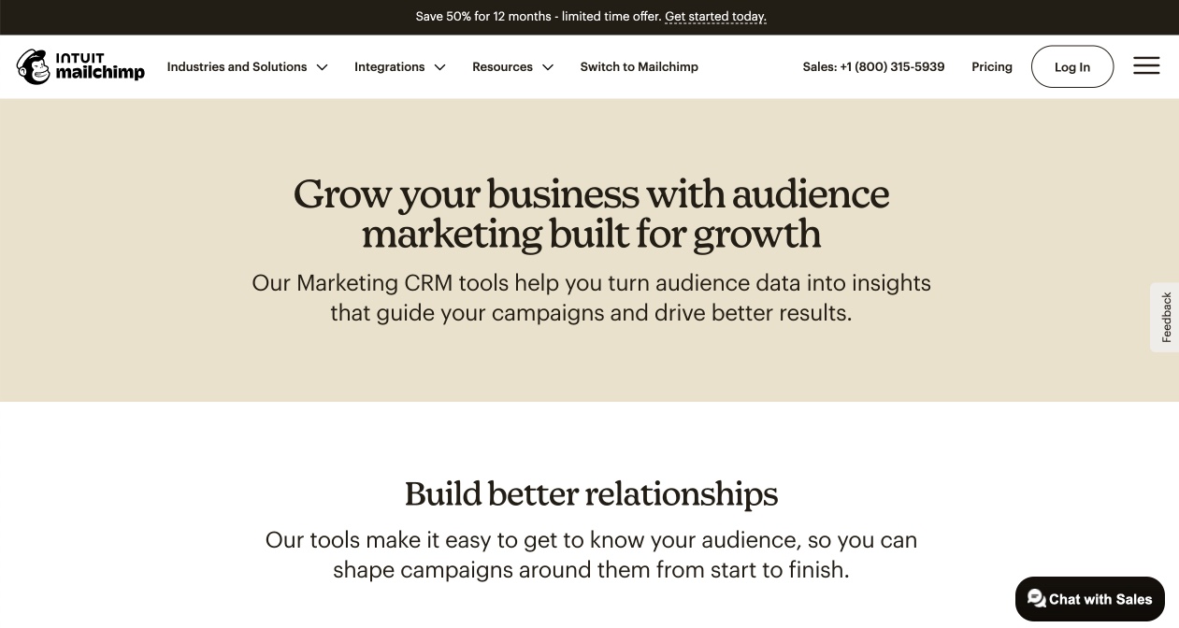The image size is (1179, 628).
Task: Open the Industries and Solutions menu
Action: tap(237, 66)
